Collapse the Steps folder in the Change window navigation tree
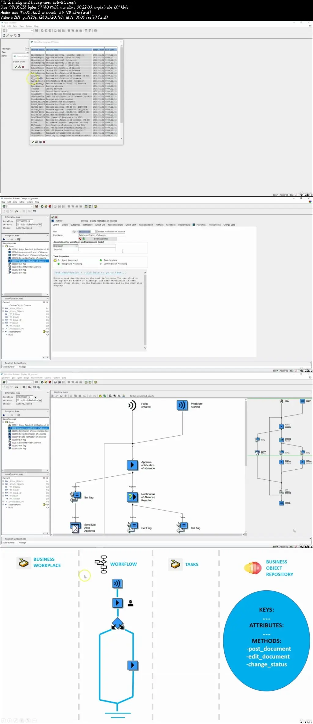313x724 pixels. coord(3,246)
